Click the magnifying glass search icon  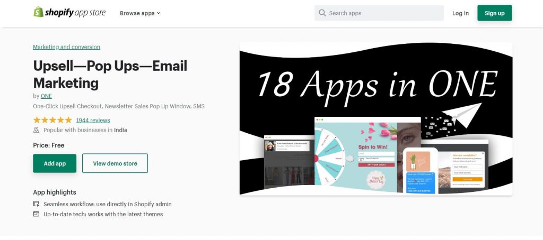pyautogui.click(x=322, y=13)
